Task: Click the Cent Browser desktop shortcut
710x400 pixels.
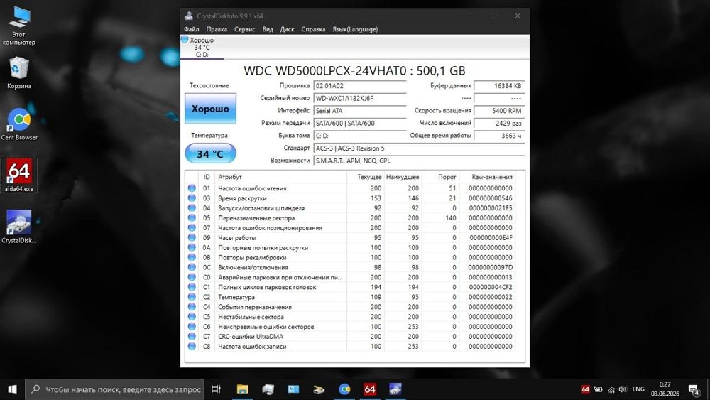Action: click(19, 124)
